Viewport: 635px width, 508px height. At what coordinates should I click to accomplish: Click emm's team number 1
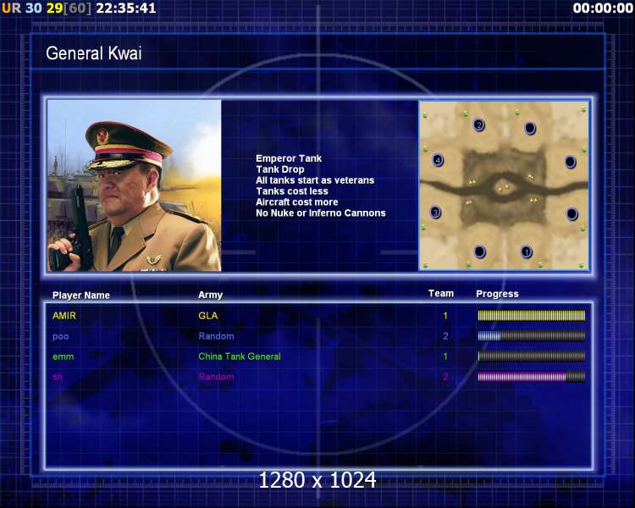click(445, 356)
